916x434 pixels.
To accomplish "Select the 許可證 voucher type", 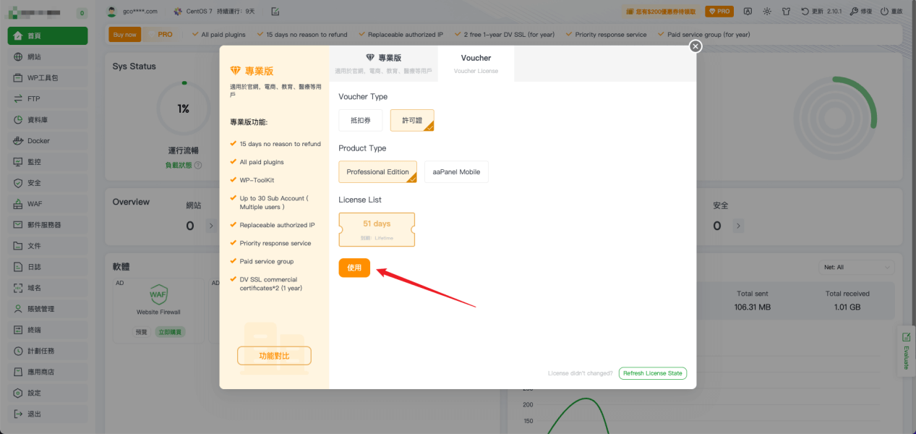I will 411,120.
